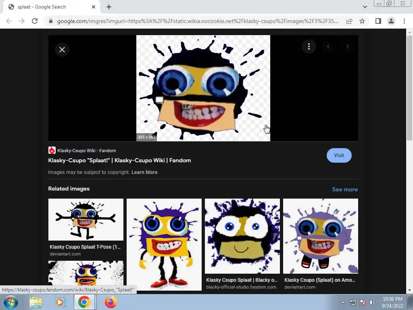Image resolution: width=413 pixels, height=310 pixels.
Task: Open Windows Explorer from the taskbar
Action: (36, 302)
